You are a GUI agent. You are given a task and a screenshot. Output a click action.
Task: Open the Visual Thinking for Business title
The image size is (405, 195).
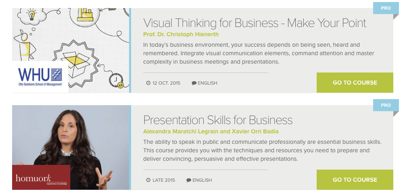click(x=255, y=23)
